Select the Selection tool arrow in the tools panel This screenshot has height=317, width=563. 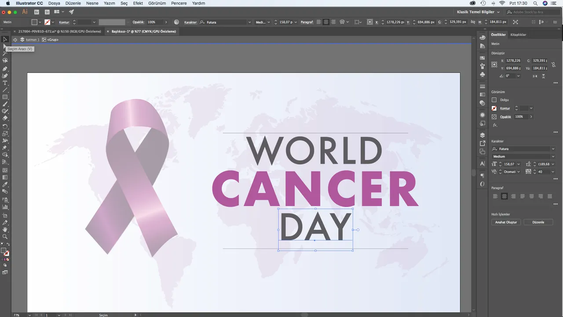click(x=5, y=39)
